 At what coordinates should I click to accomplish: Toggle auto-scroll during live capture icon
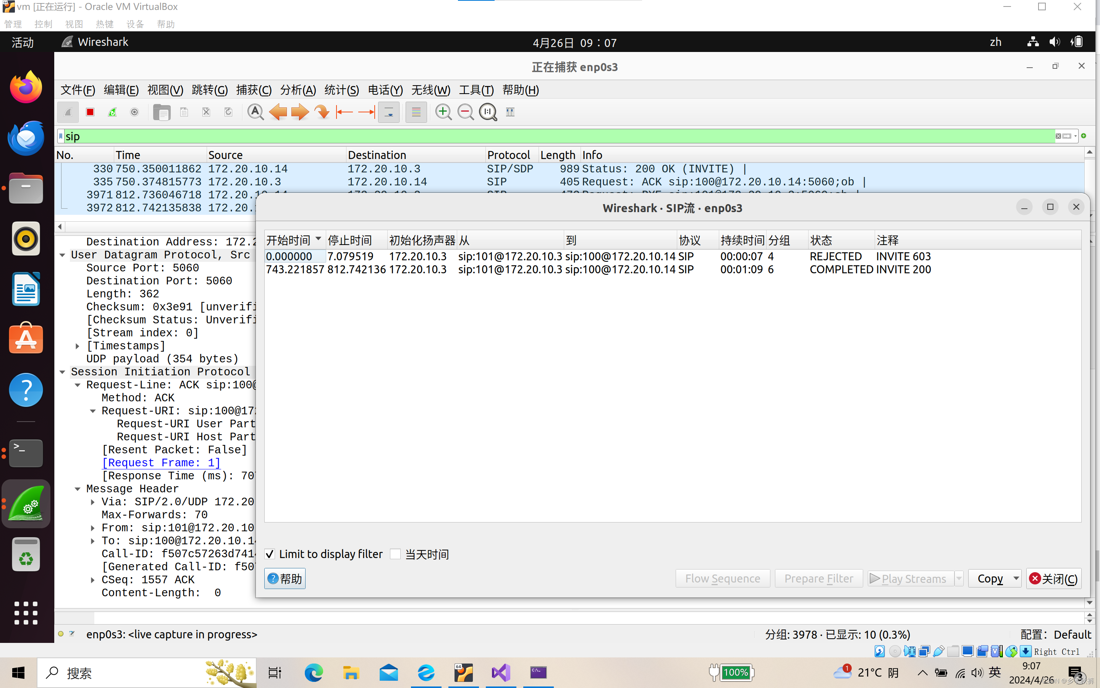[x=389, y=112]
